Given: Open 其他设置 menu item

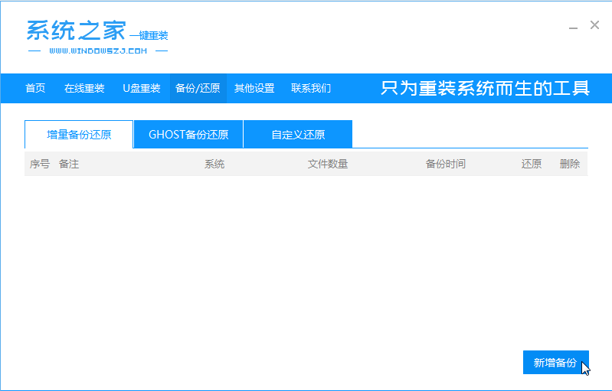Looking at the screenshot, I should coord(254,88).
